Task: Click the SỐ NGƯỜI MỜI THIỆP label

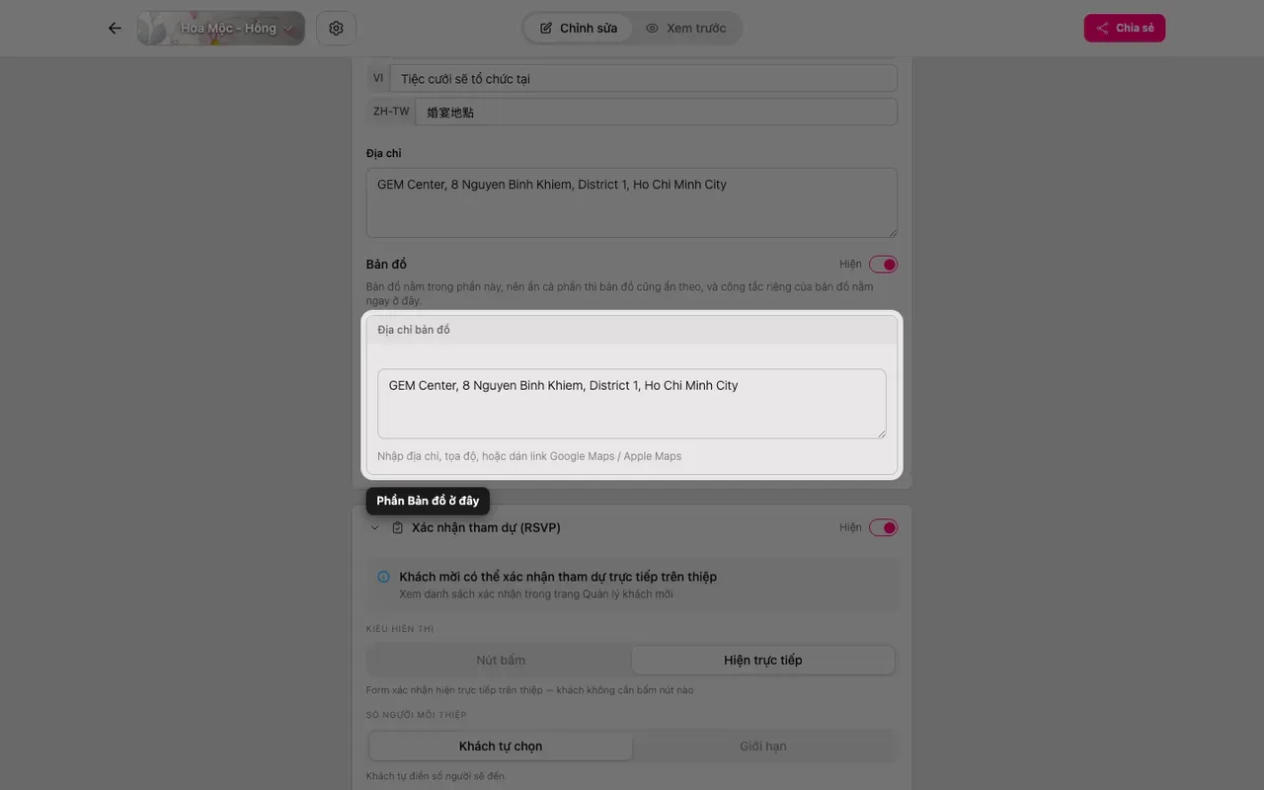Action: tap(417, 715)
